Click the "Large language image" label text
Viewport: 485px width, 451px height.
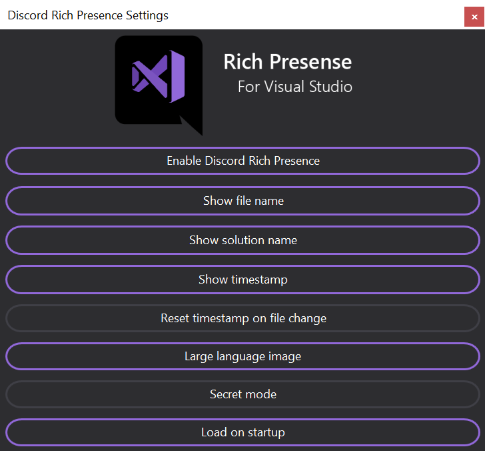tap(242, 356)
